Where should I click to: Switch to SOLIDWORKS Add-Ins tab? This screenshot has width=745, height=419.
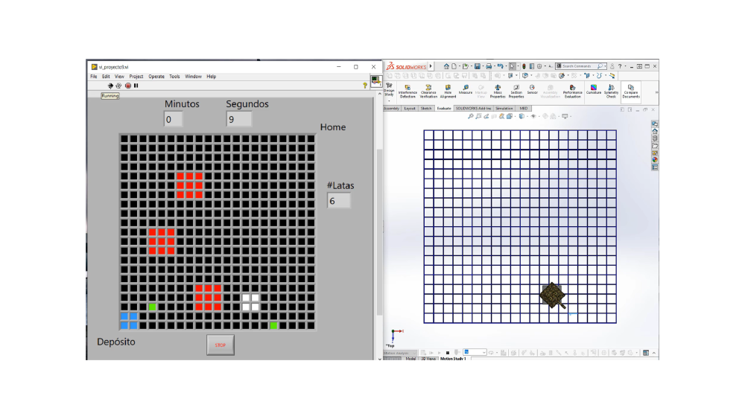click(x=473, y=109)
